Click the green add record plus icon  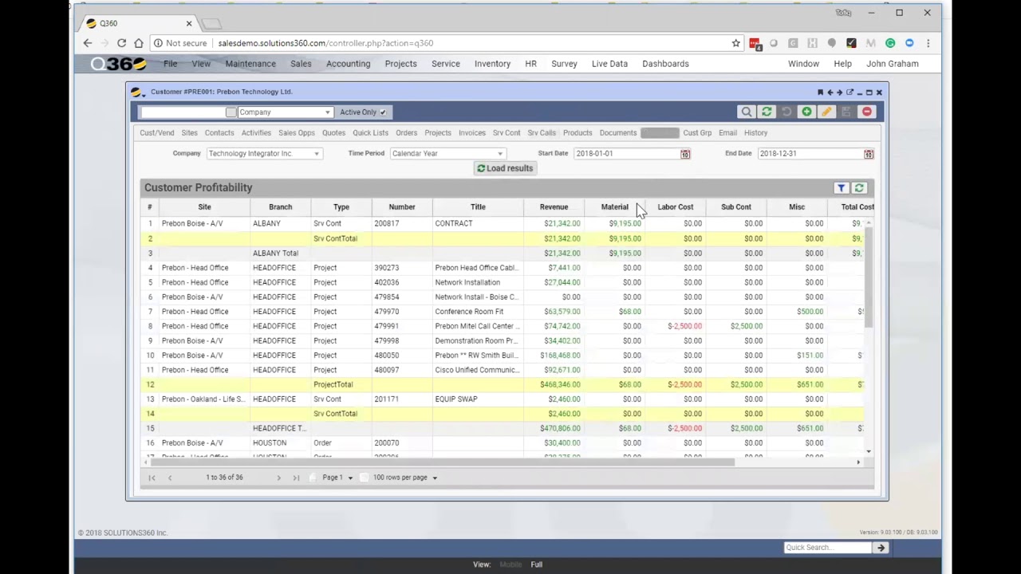[x=806, y=112]
